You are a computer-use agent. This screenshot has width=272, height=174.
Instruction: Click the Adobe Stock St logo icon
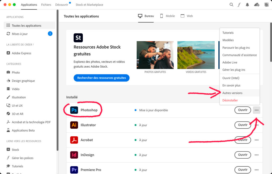click(x=78, y=38)
